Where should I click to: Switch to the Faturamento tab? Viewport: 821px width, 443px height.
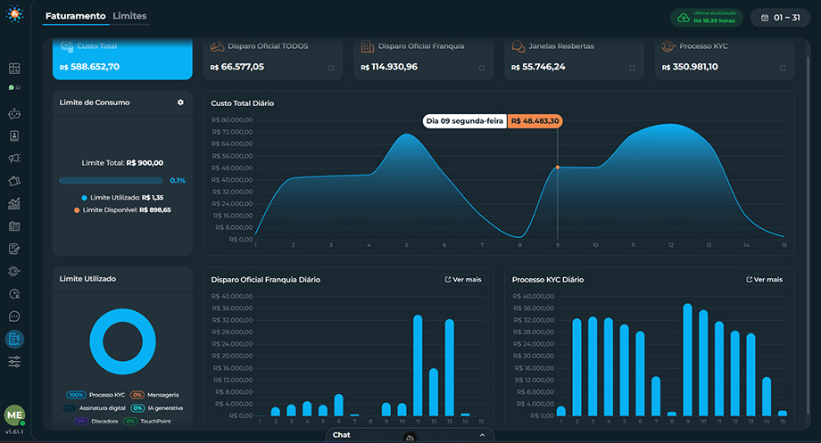point(75,16)
